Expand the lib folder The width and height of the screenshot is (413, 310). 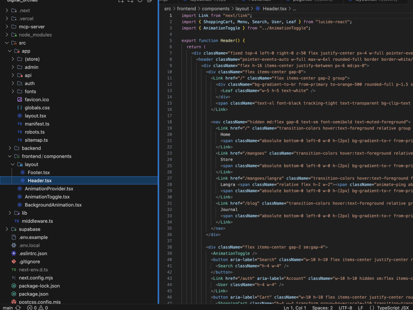[10, 213]
